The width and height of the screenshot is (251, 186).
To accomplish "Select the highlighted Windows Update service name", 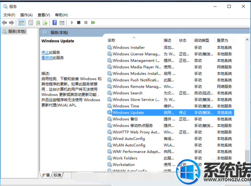I will tap(128, 113).
